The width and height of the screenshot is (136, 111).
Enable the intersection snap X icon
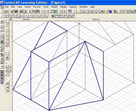[7, 37]
